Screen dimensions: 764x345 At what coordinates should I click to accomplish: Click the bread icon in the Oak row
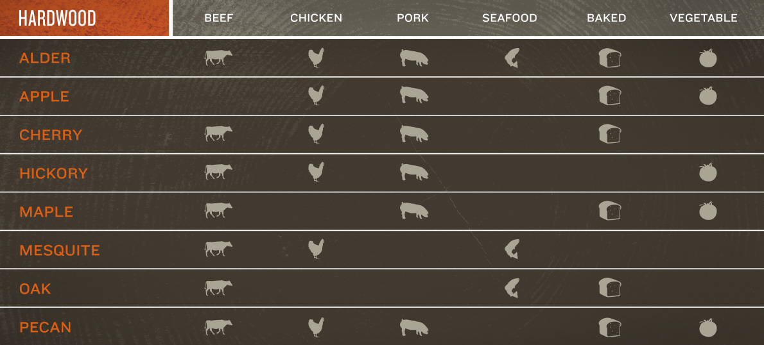pos(609,288)
